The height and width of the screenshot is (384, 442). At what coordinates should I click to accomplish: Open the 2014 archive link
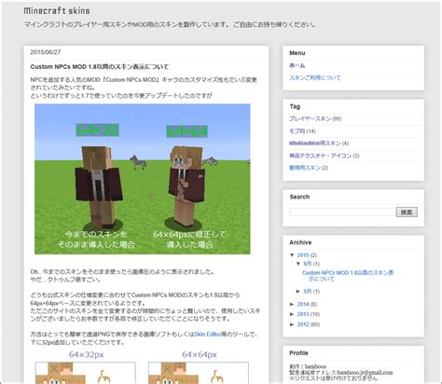pos(303,304)
